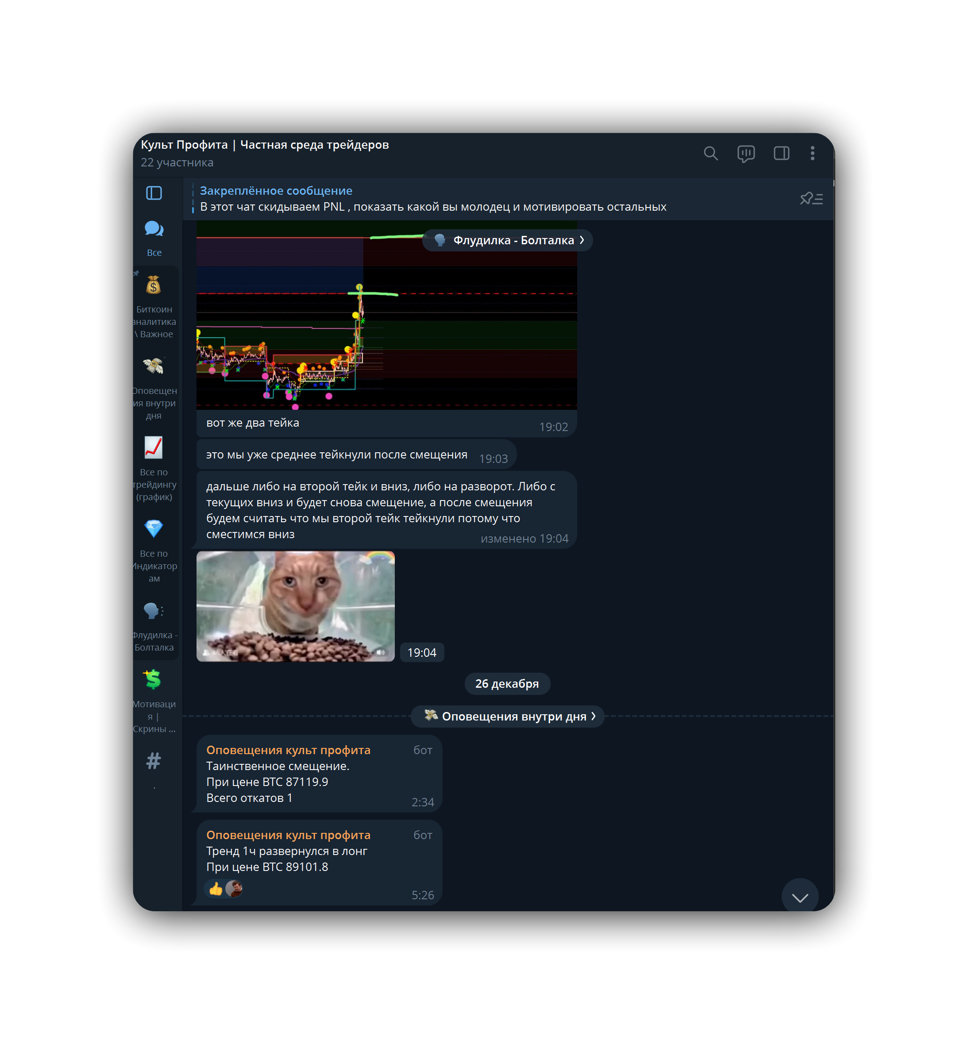Toggle the right info side panel
This screenshot has height=1044, width=968.
(781, 153)
